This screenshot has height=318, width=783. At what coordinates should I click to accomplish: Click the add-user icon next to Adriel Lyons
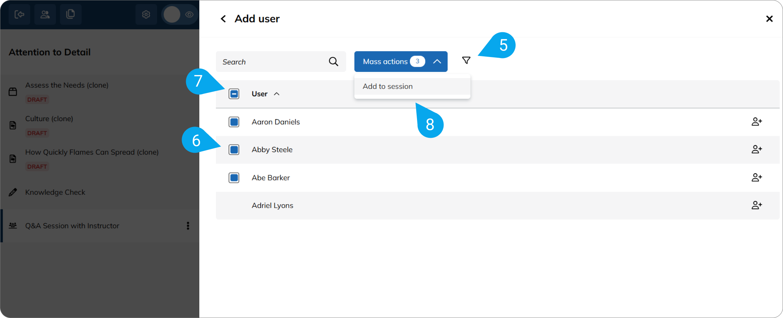tap(756, 205)
